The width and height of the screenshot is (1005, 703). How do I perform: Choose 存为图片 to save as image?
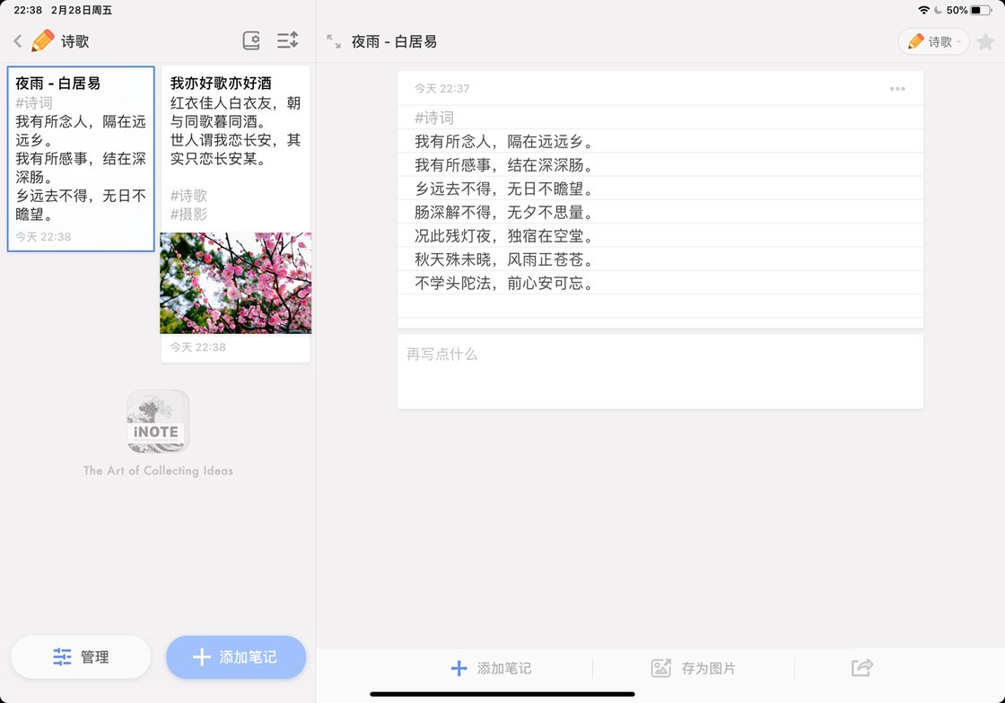click(694, 668)
